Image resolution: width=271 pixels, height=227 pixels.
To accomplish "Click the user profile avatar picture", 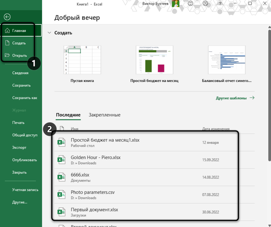I will pos(175,4).
